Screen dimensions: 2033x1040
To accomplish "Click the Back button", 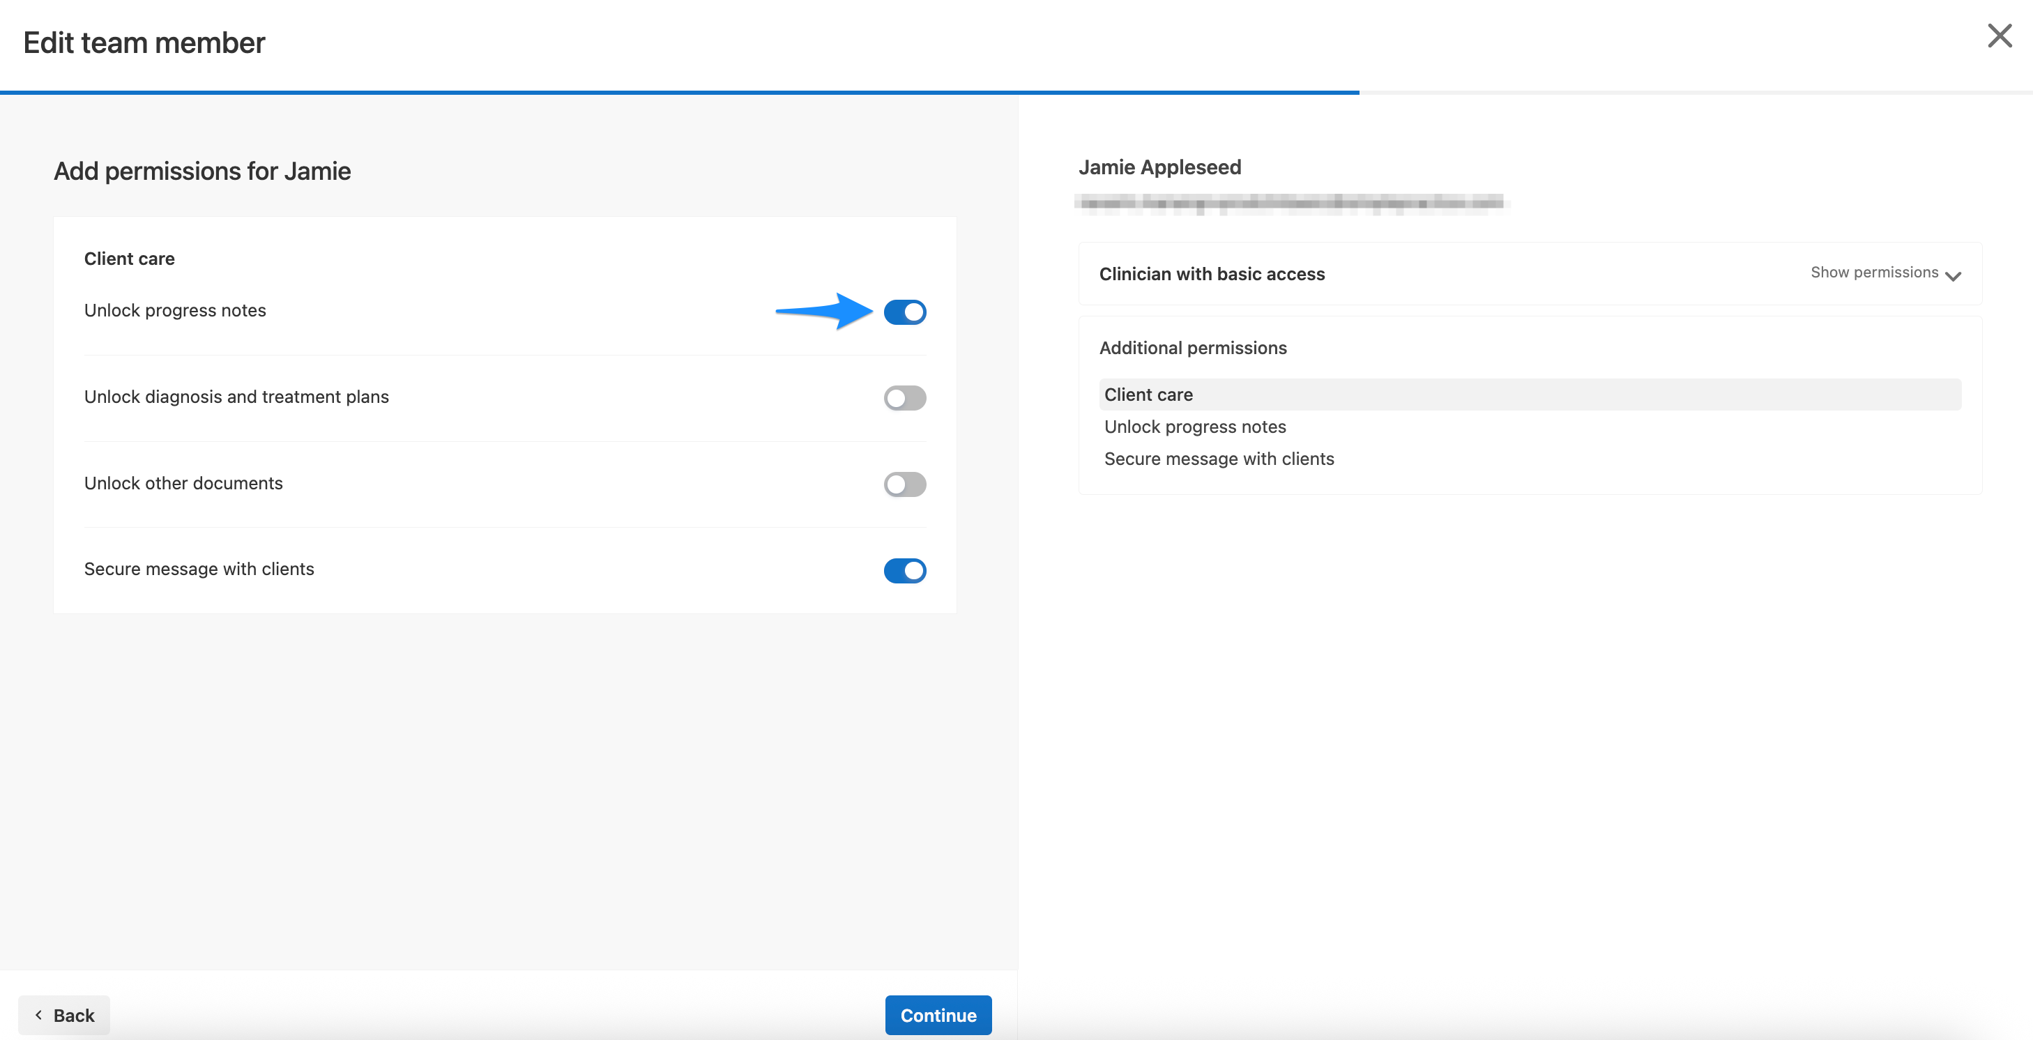I will coord(64,1016).
